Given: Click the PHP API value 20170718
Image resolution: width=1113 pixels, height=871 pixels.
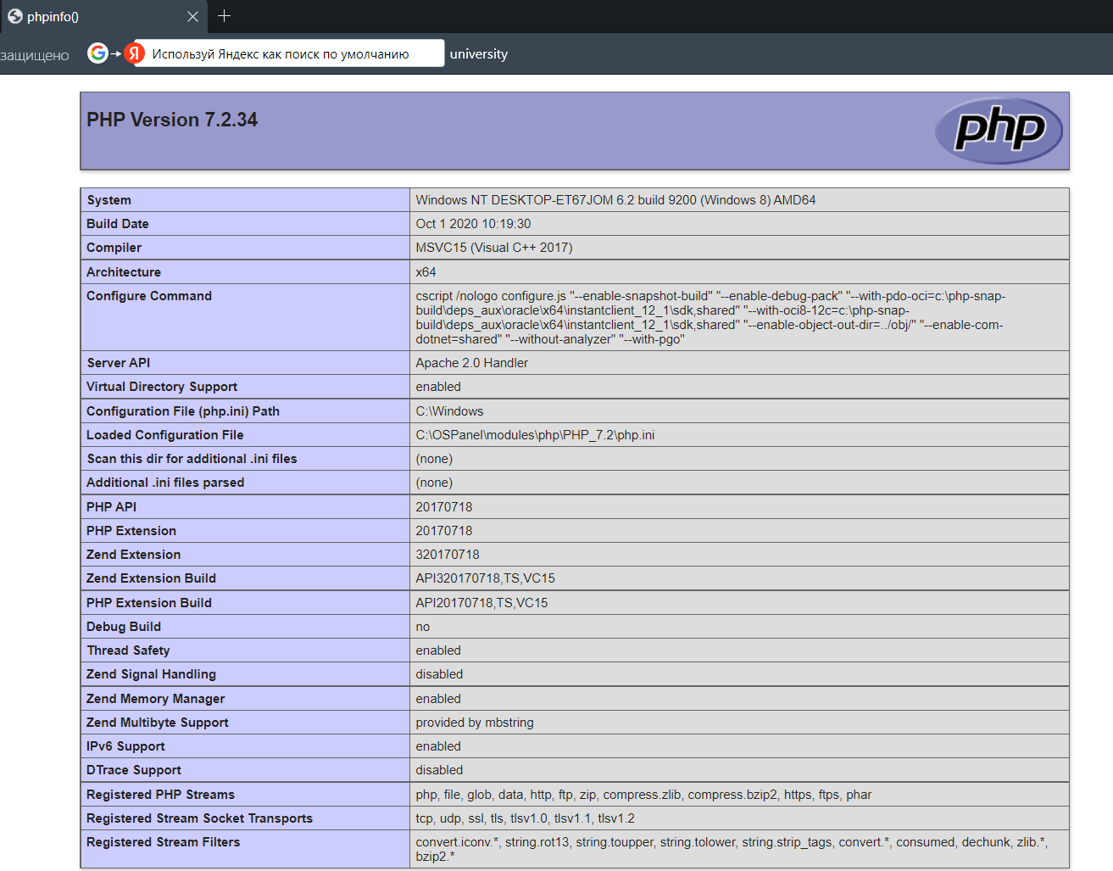Looking at the screenshot, I should coord(443,507).
